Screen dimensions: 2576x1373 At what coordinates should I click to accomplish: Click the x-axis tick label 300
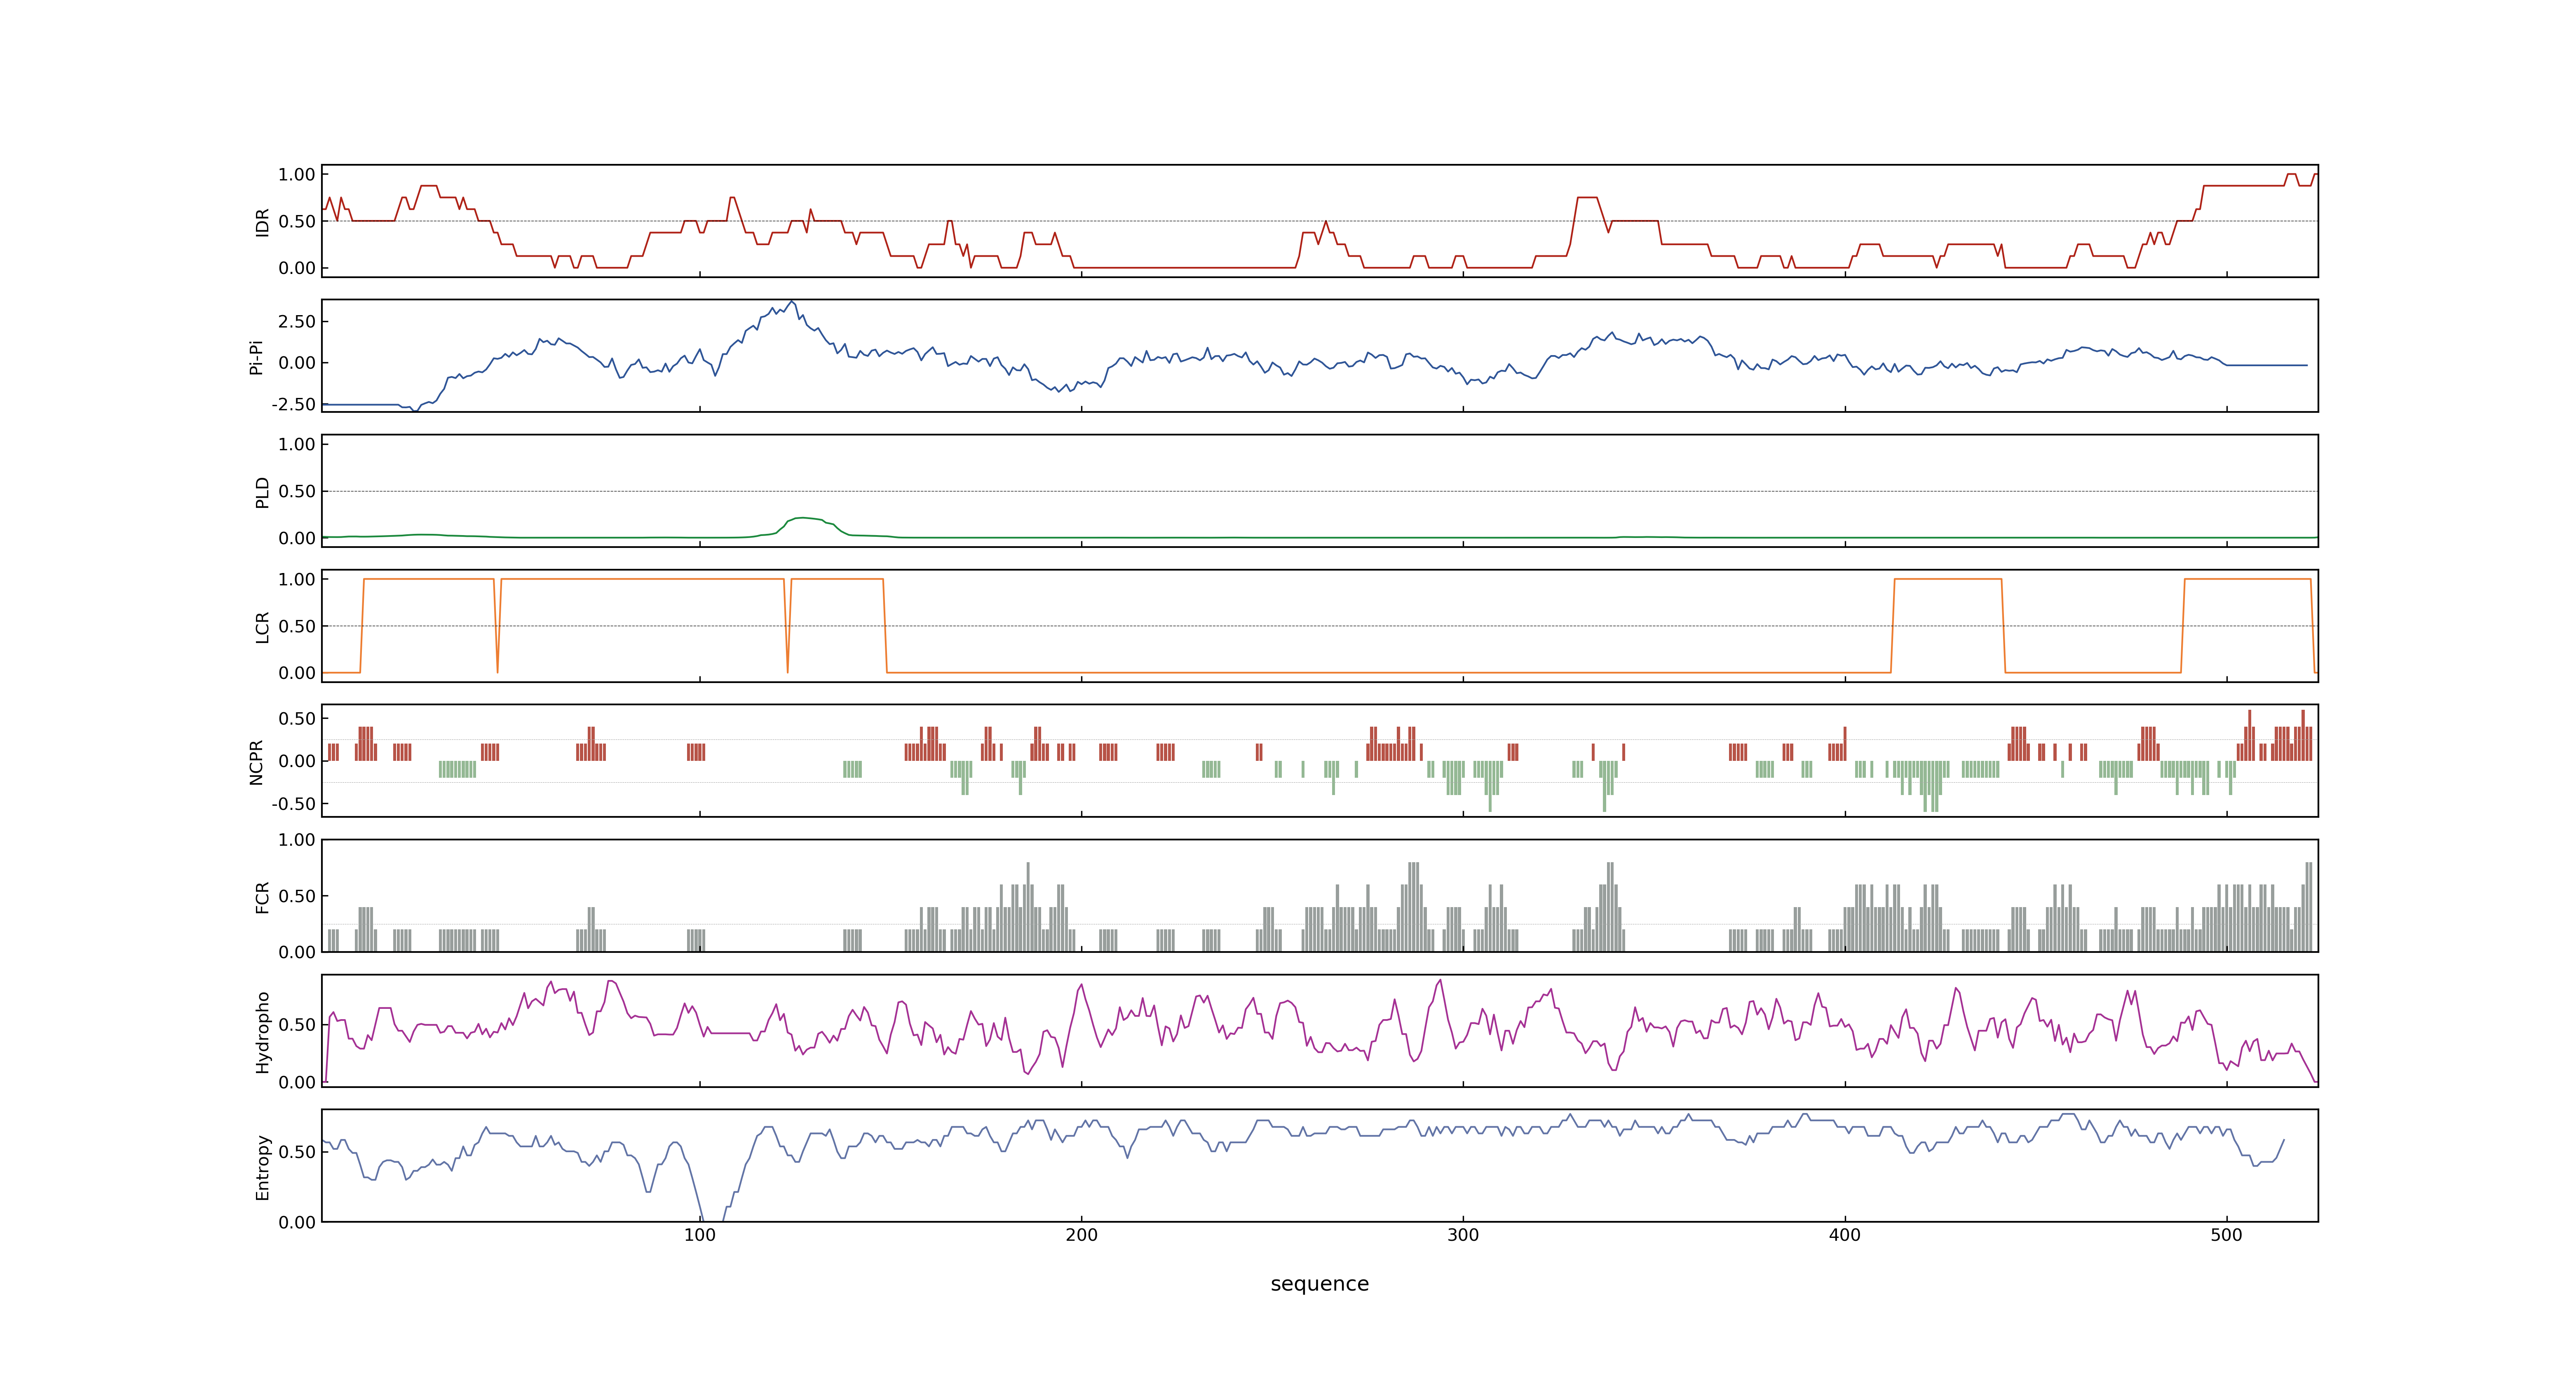tap(1463, 1235)
